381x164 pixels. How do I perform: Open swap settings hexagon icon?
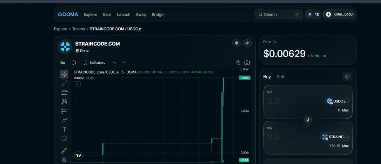(347, 77)
